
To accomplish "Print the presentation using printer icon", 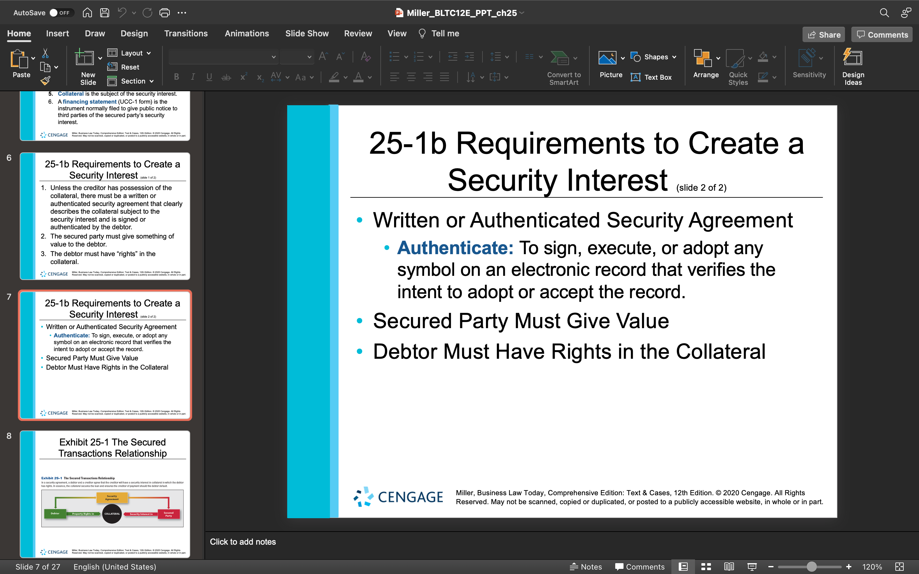I will (x=164, y=12).
